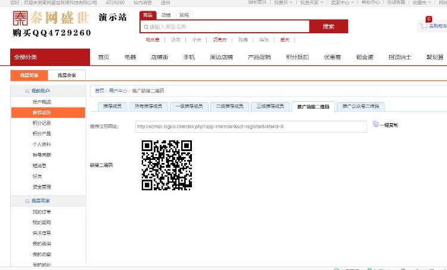This screenshot has height=270, width=447.
Task: Collapse the 我是买家 sidebar section
Action: [27, 201]
